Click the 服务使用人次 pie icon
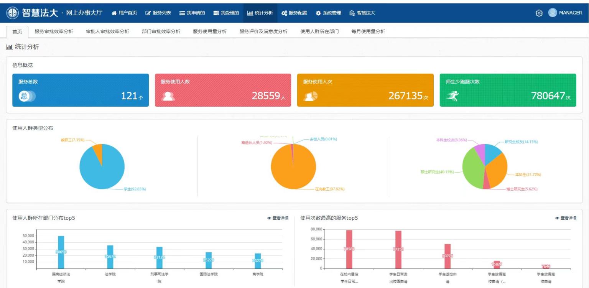The height and width of the screenshot is (288, 589). [310, 96]
